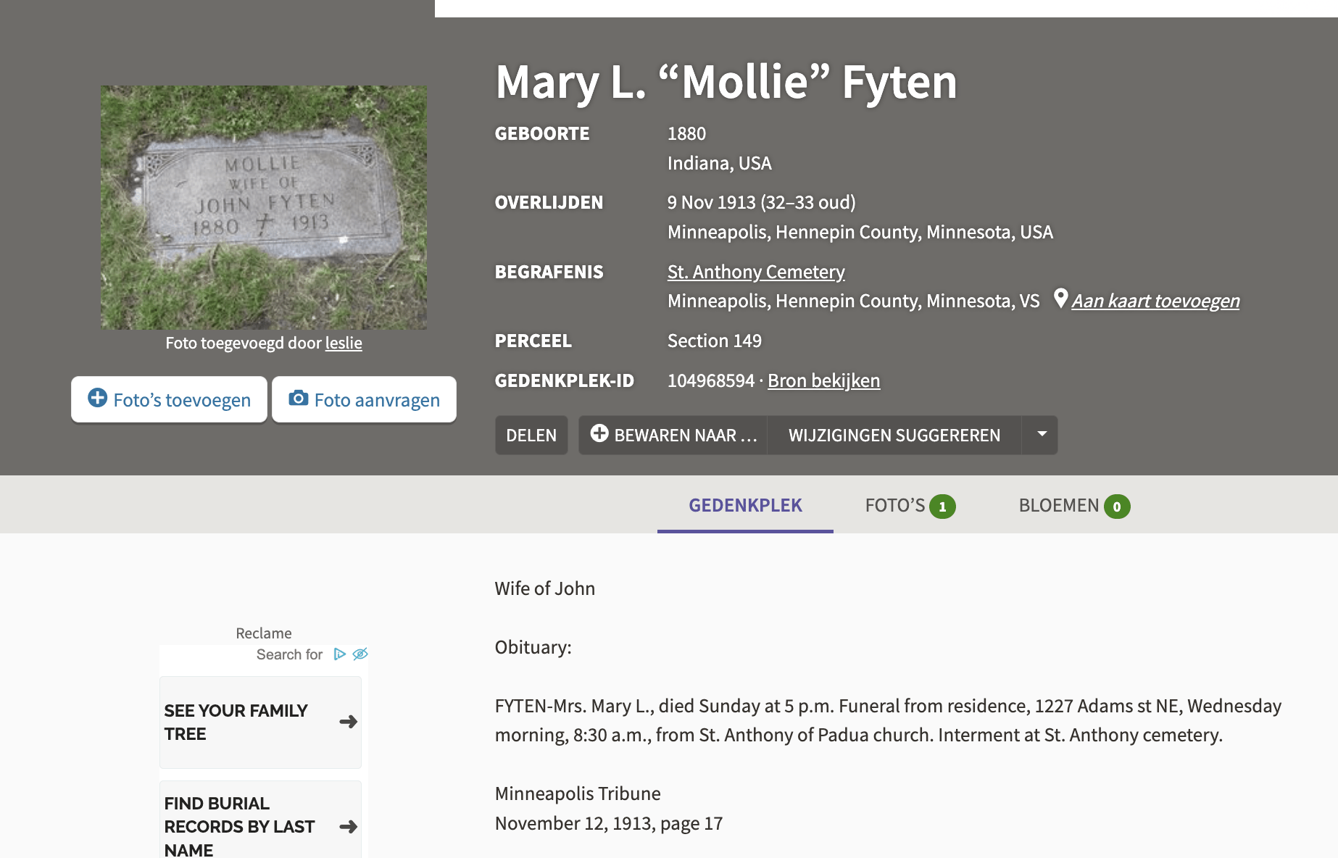Image resolution: width=1338 pixels, height=858 pixels.
Task: Click the green photo count badge
Action: (x=942, y=507)
